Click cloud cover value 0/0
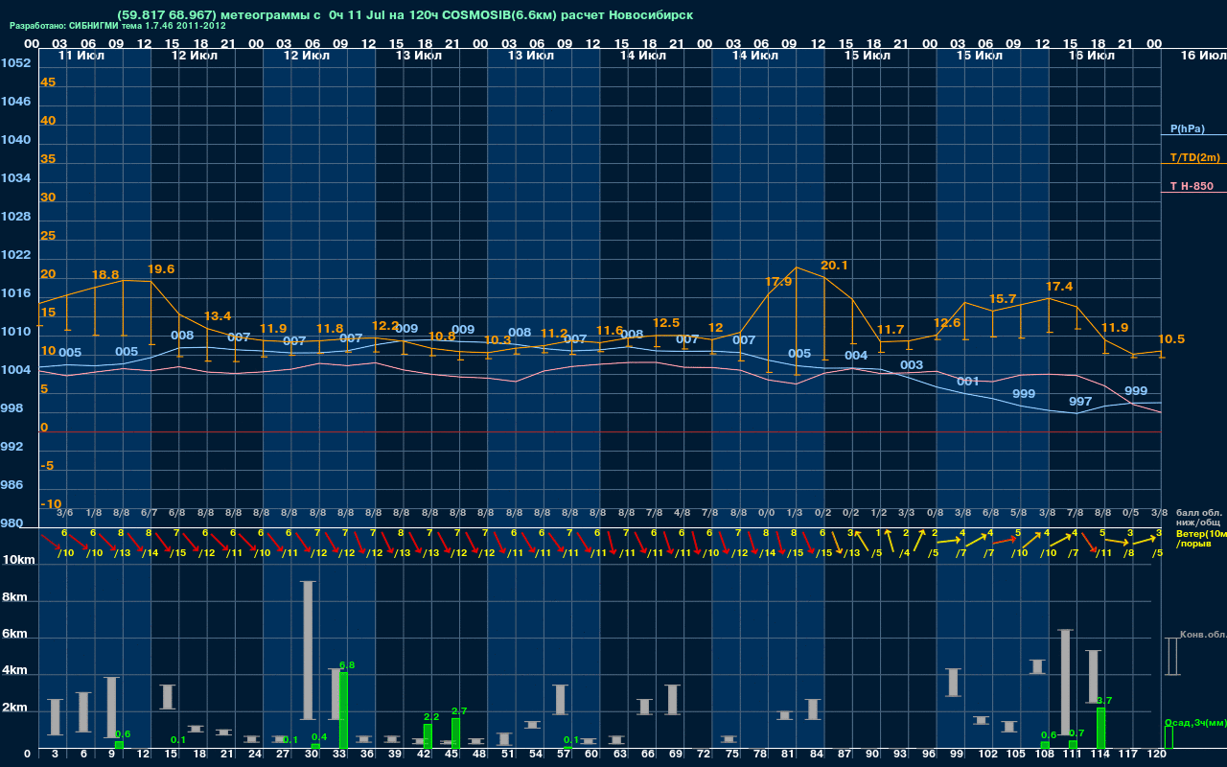The width and height of the screenshot is (1227, 767). coord(767,513)
